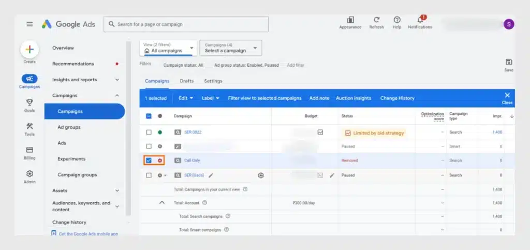Click Change History in blue bar
The image size is (530, 250).
click(397, 98)
